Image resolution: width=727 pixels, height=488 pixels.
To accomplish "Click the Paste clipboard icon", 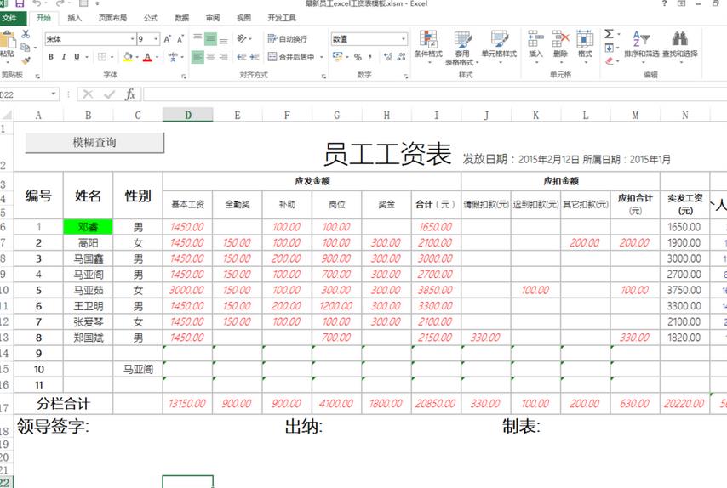I will [x=7, y=40].
